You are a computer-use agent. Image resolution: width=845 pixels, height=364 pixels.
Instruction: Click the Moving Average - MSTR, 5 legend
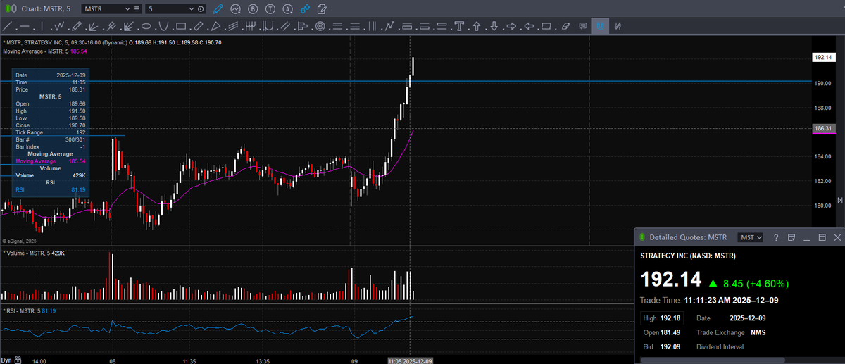tap(44, 51)
